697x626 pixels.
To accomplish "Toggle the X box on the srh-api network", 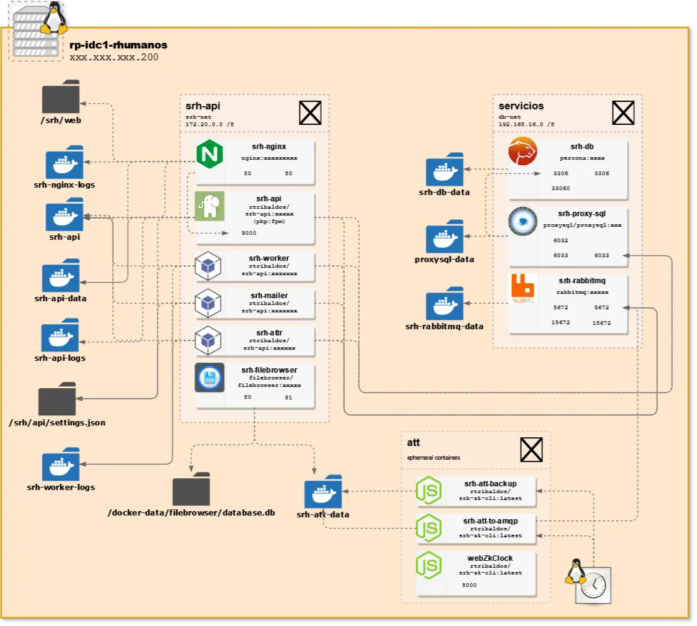I will pyautogui.click(x=310, y=112).
